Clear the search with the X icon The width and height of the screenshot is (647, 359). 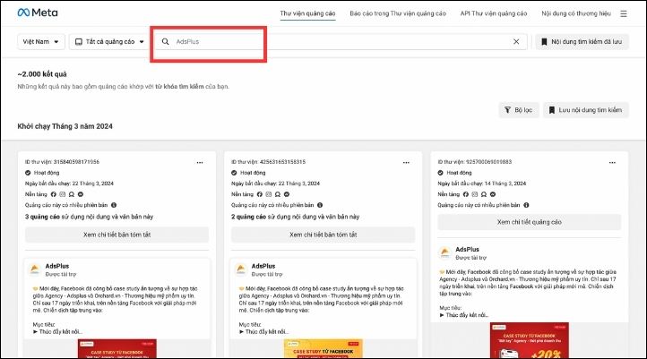(x=516, y=41)
